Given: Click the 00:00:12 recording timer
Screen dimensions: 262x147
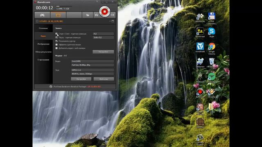Looking at the screenshot, I should point(44,8).
